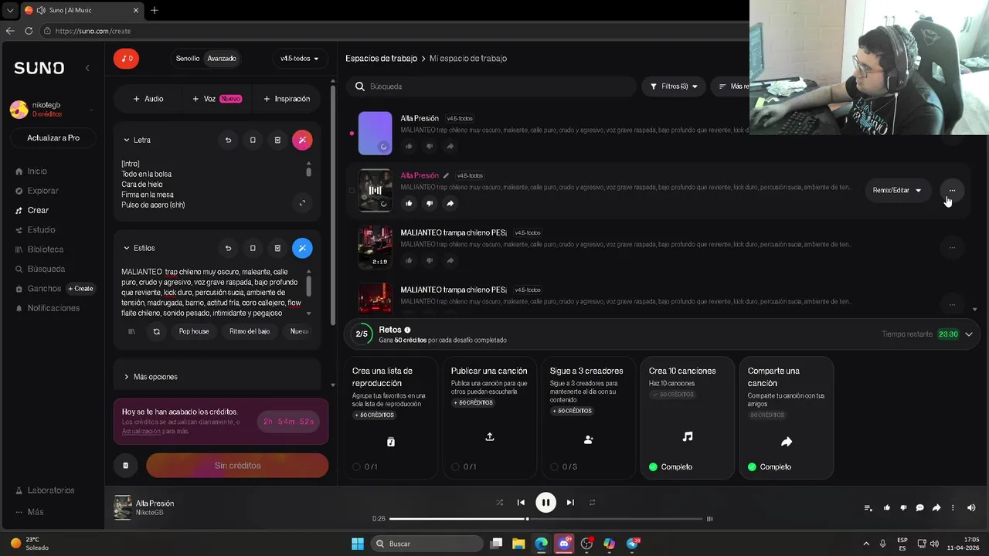Open the nikotegb account menu

52,109
